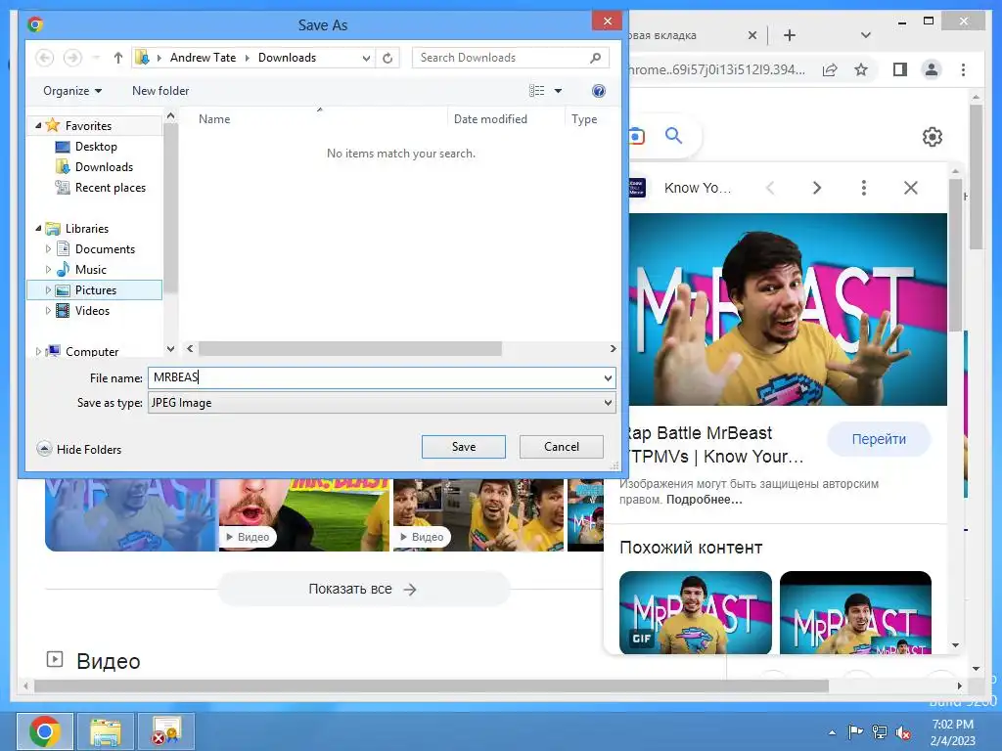
Task: Click Chrome page horizontal scrollbar thumb
Action: click(432, 685)
